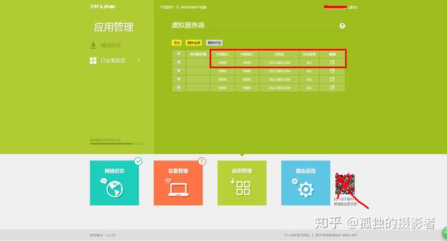Screen dimensions: 447x241
Task: Click the yellow 添加 button
Action: [x=177, y=43]
